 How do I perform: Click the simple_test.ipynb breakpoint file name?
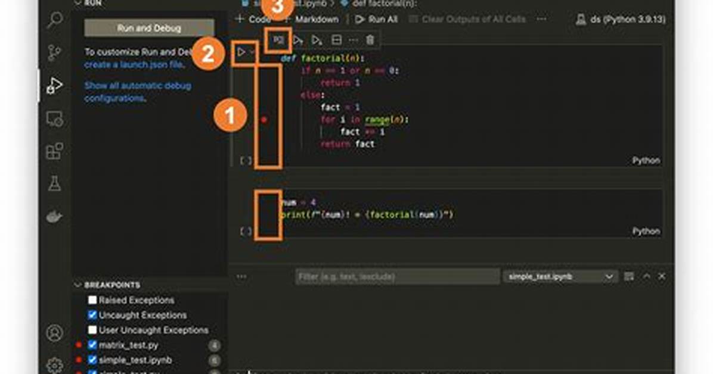[x=135, y=360]
